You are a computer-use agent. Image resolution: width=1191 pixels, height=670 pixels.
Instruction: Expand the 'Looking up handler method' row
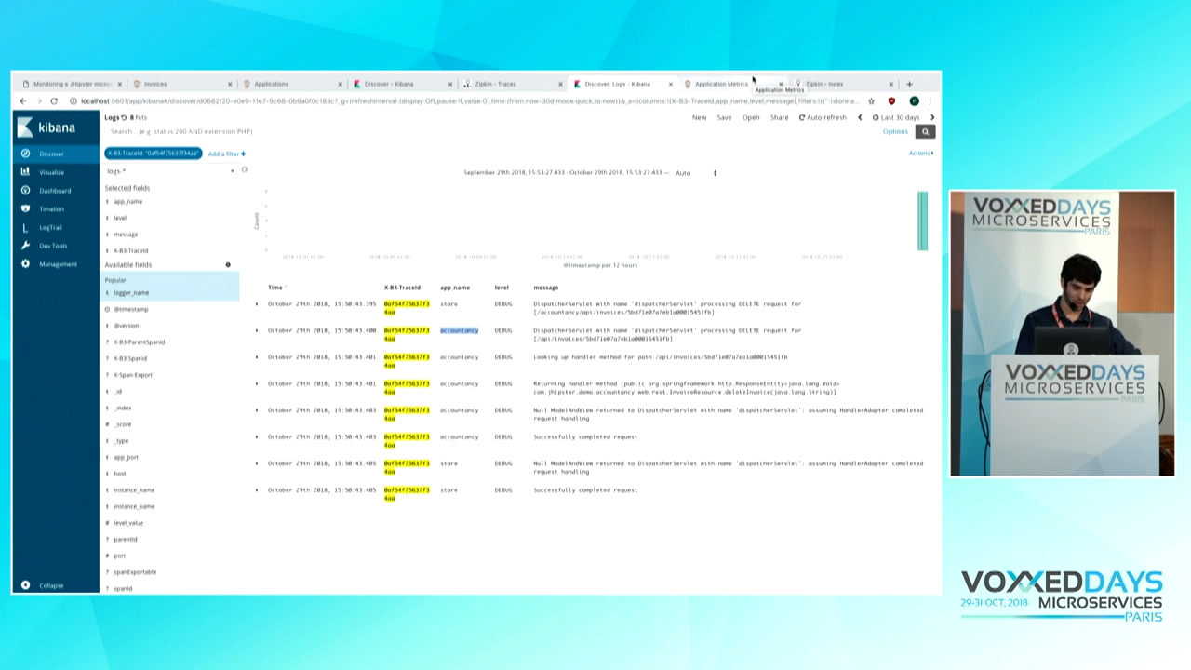[x=258, y=356]
